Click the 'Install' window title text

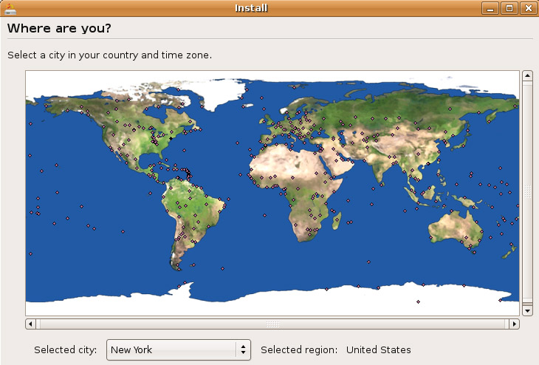(251, 8)
